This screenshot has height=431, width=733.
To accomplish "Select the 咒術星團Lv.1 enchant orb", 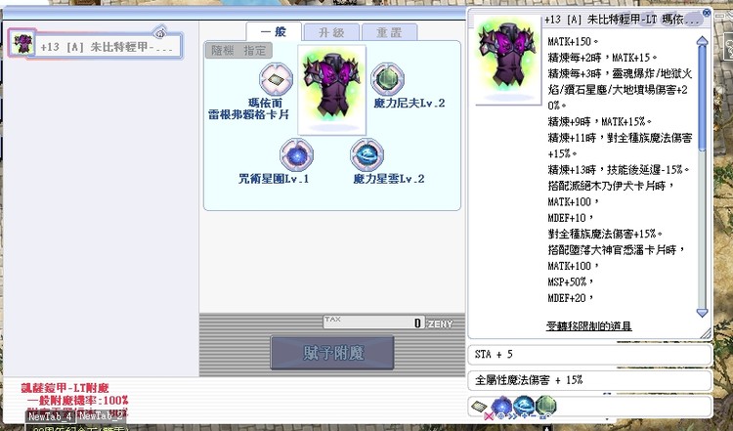I will point(294,154).
